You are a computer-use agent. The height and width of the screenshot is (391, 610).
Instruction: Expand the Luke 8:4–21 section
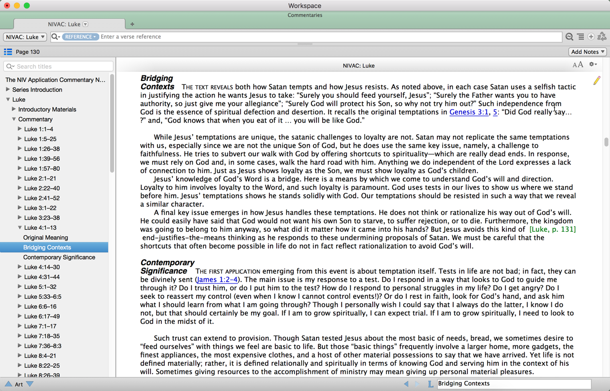click(20, 356)
